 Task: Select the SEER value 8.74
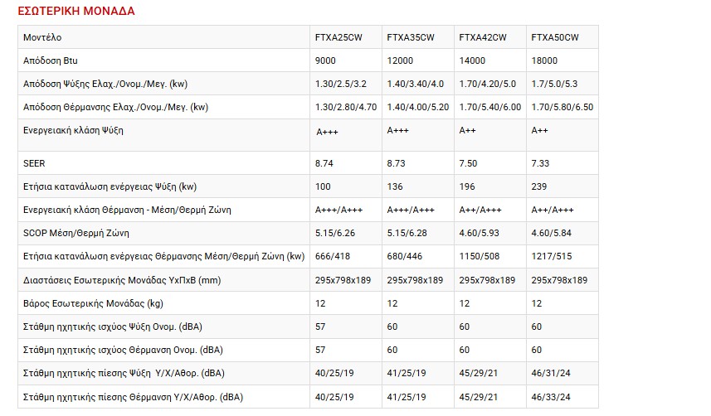324,164
